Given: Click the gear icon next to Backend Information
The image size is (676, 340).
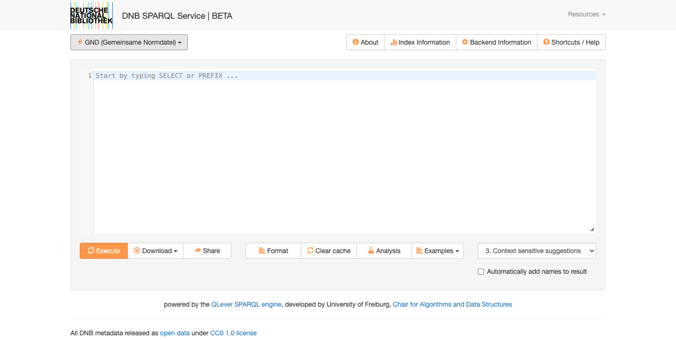Looking at the screenshot, I should pos(464,42).
